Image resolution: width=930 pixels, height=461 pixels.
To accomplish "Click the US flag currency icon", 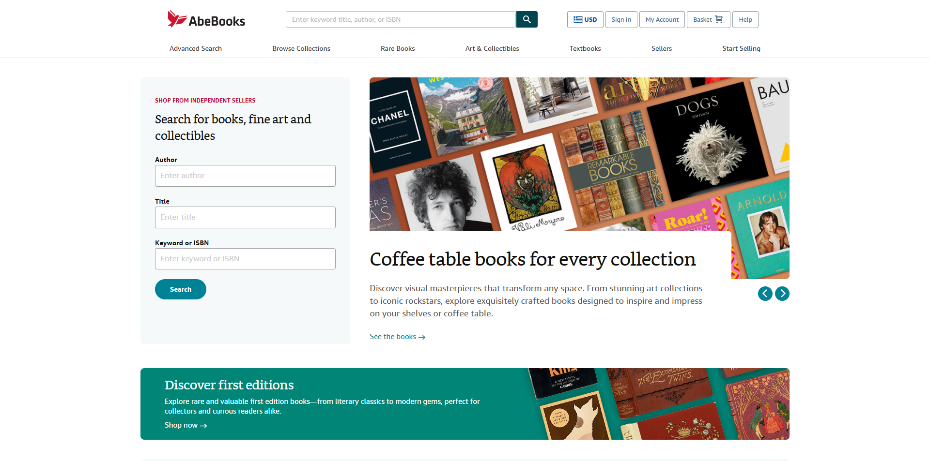I will click(x=578, y=19).
